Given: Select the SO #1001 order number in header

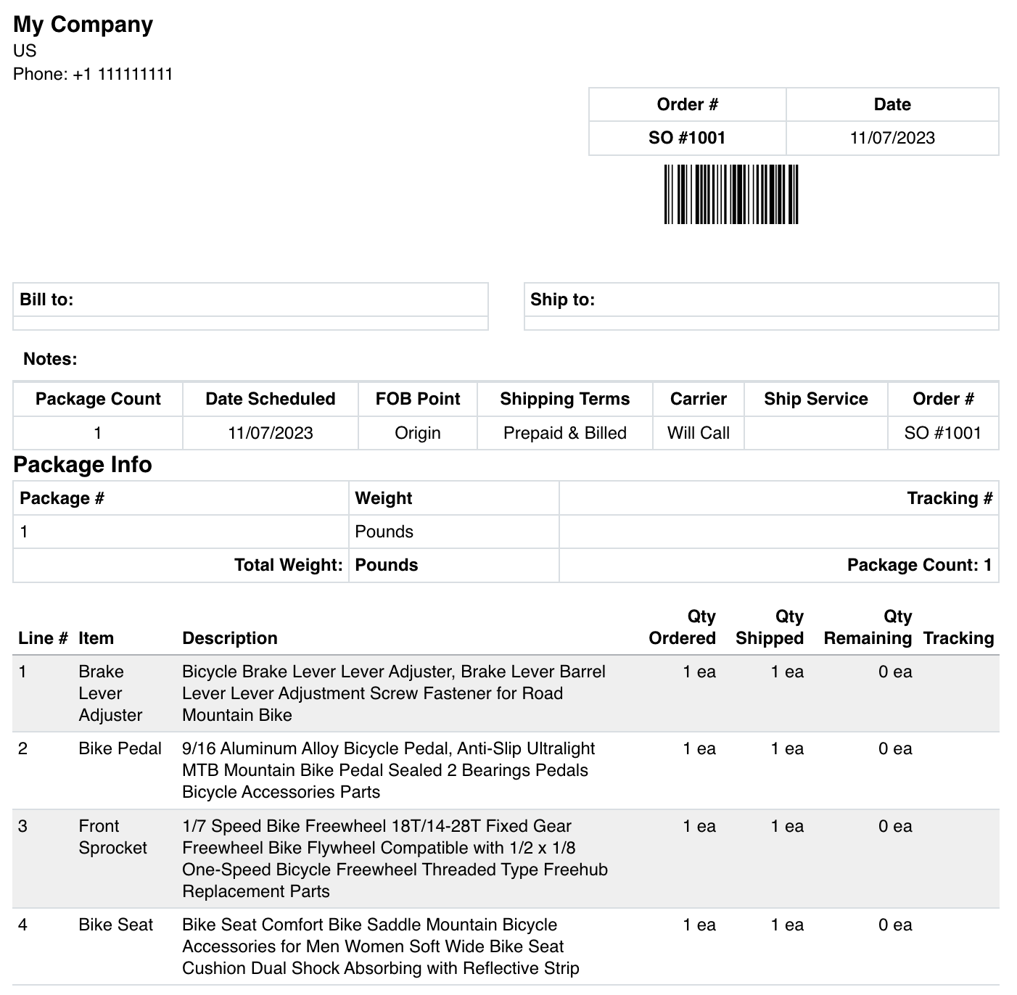Looking at the screenshot, I should click(x=687, y=138).
